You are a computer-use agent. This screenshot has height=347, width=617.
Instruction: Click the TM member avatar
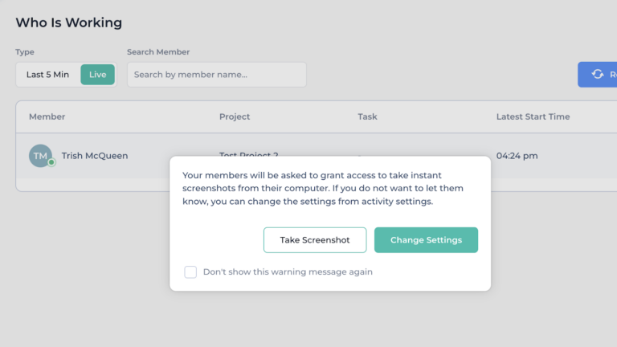[40, 156]
